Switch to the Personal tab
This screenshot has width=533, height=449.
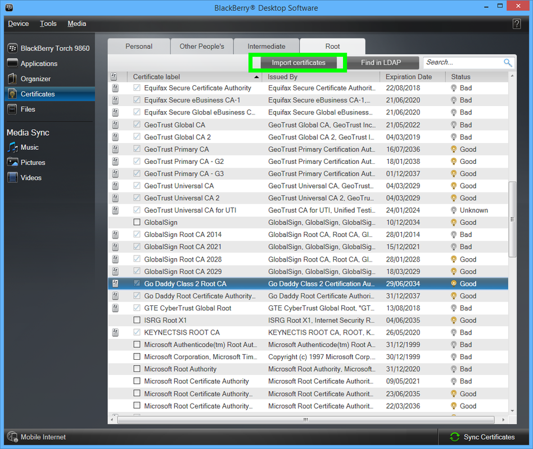coord(139,47)
